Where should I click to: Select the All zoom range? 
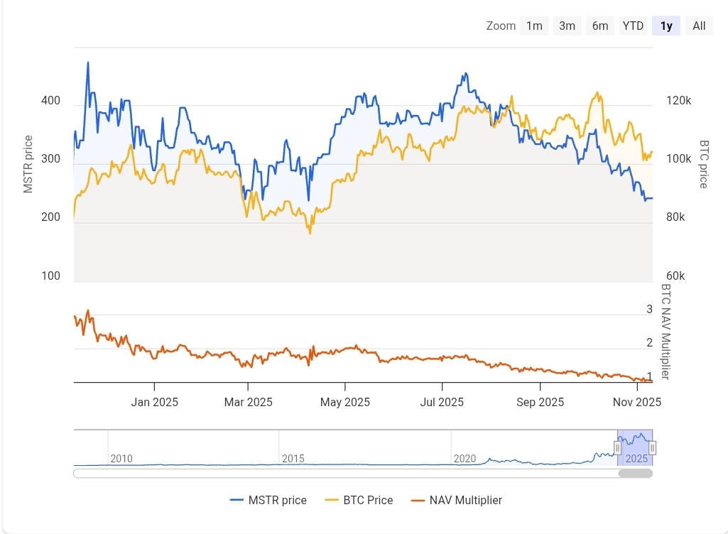click(x=698, y=26)
